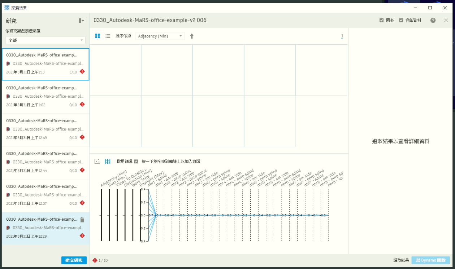Click the 以 Dynamo 開啟 button
The image size is (455, 269).
point(430,260)
